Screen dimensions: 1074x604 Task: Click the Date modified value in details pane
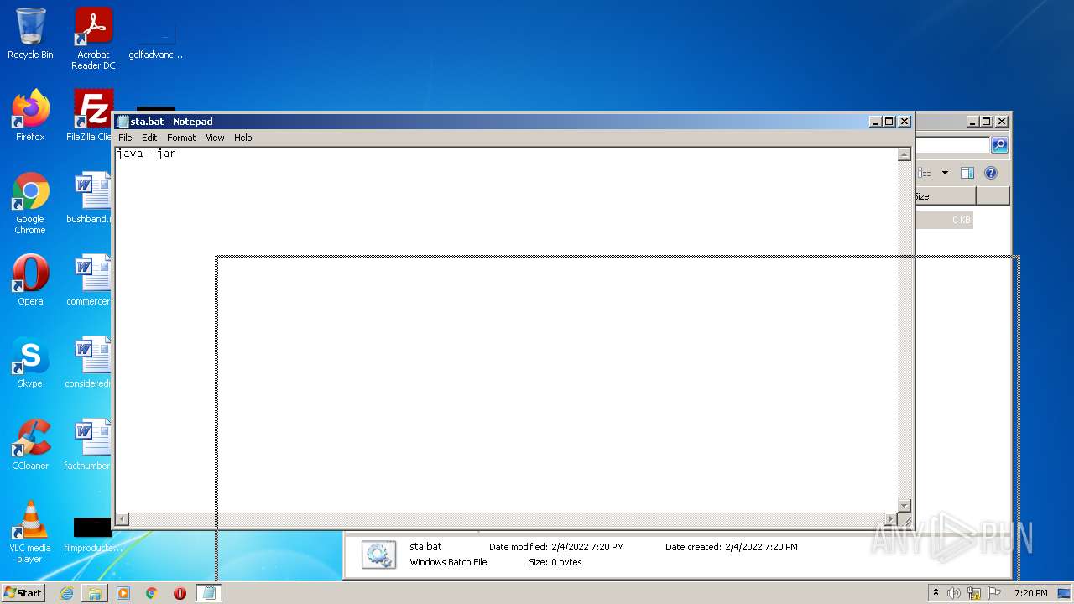click(587, 547)
